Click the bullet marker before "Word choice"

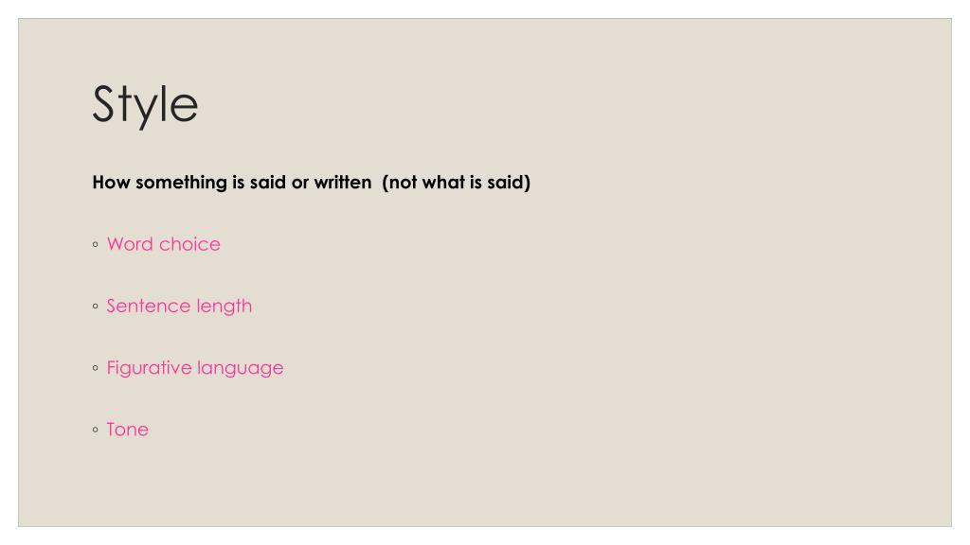click(96, 245)
